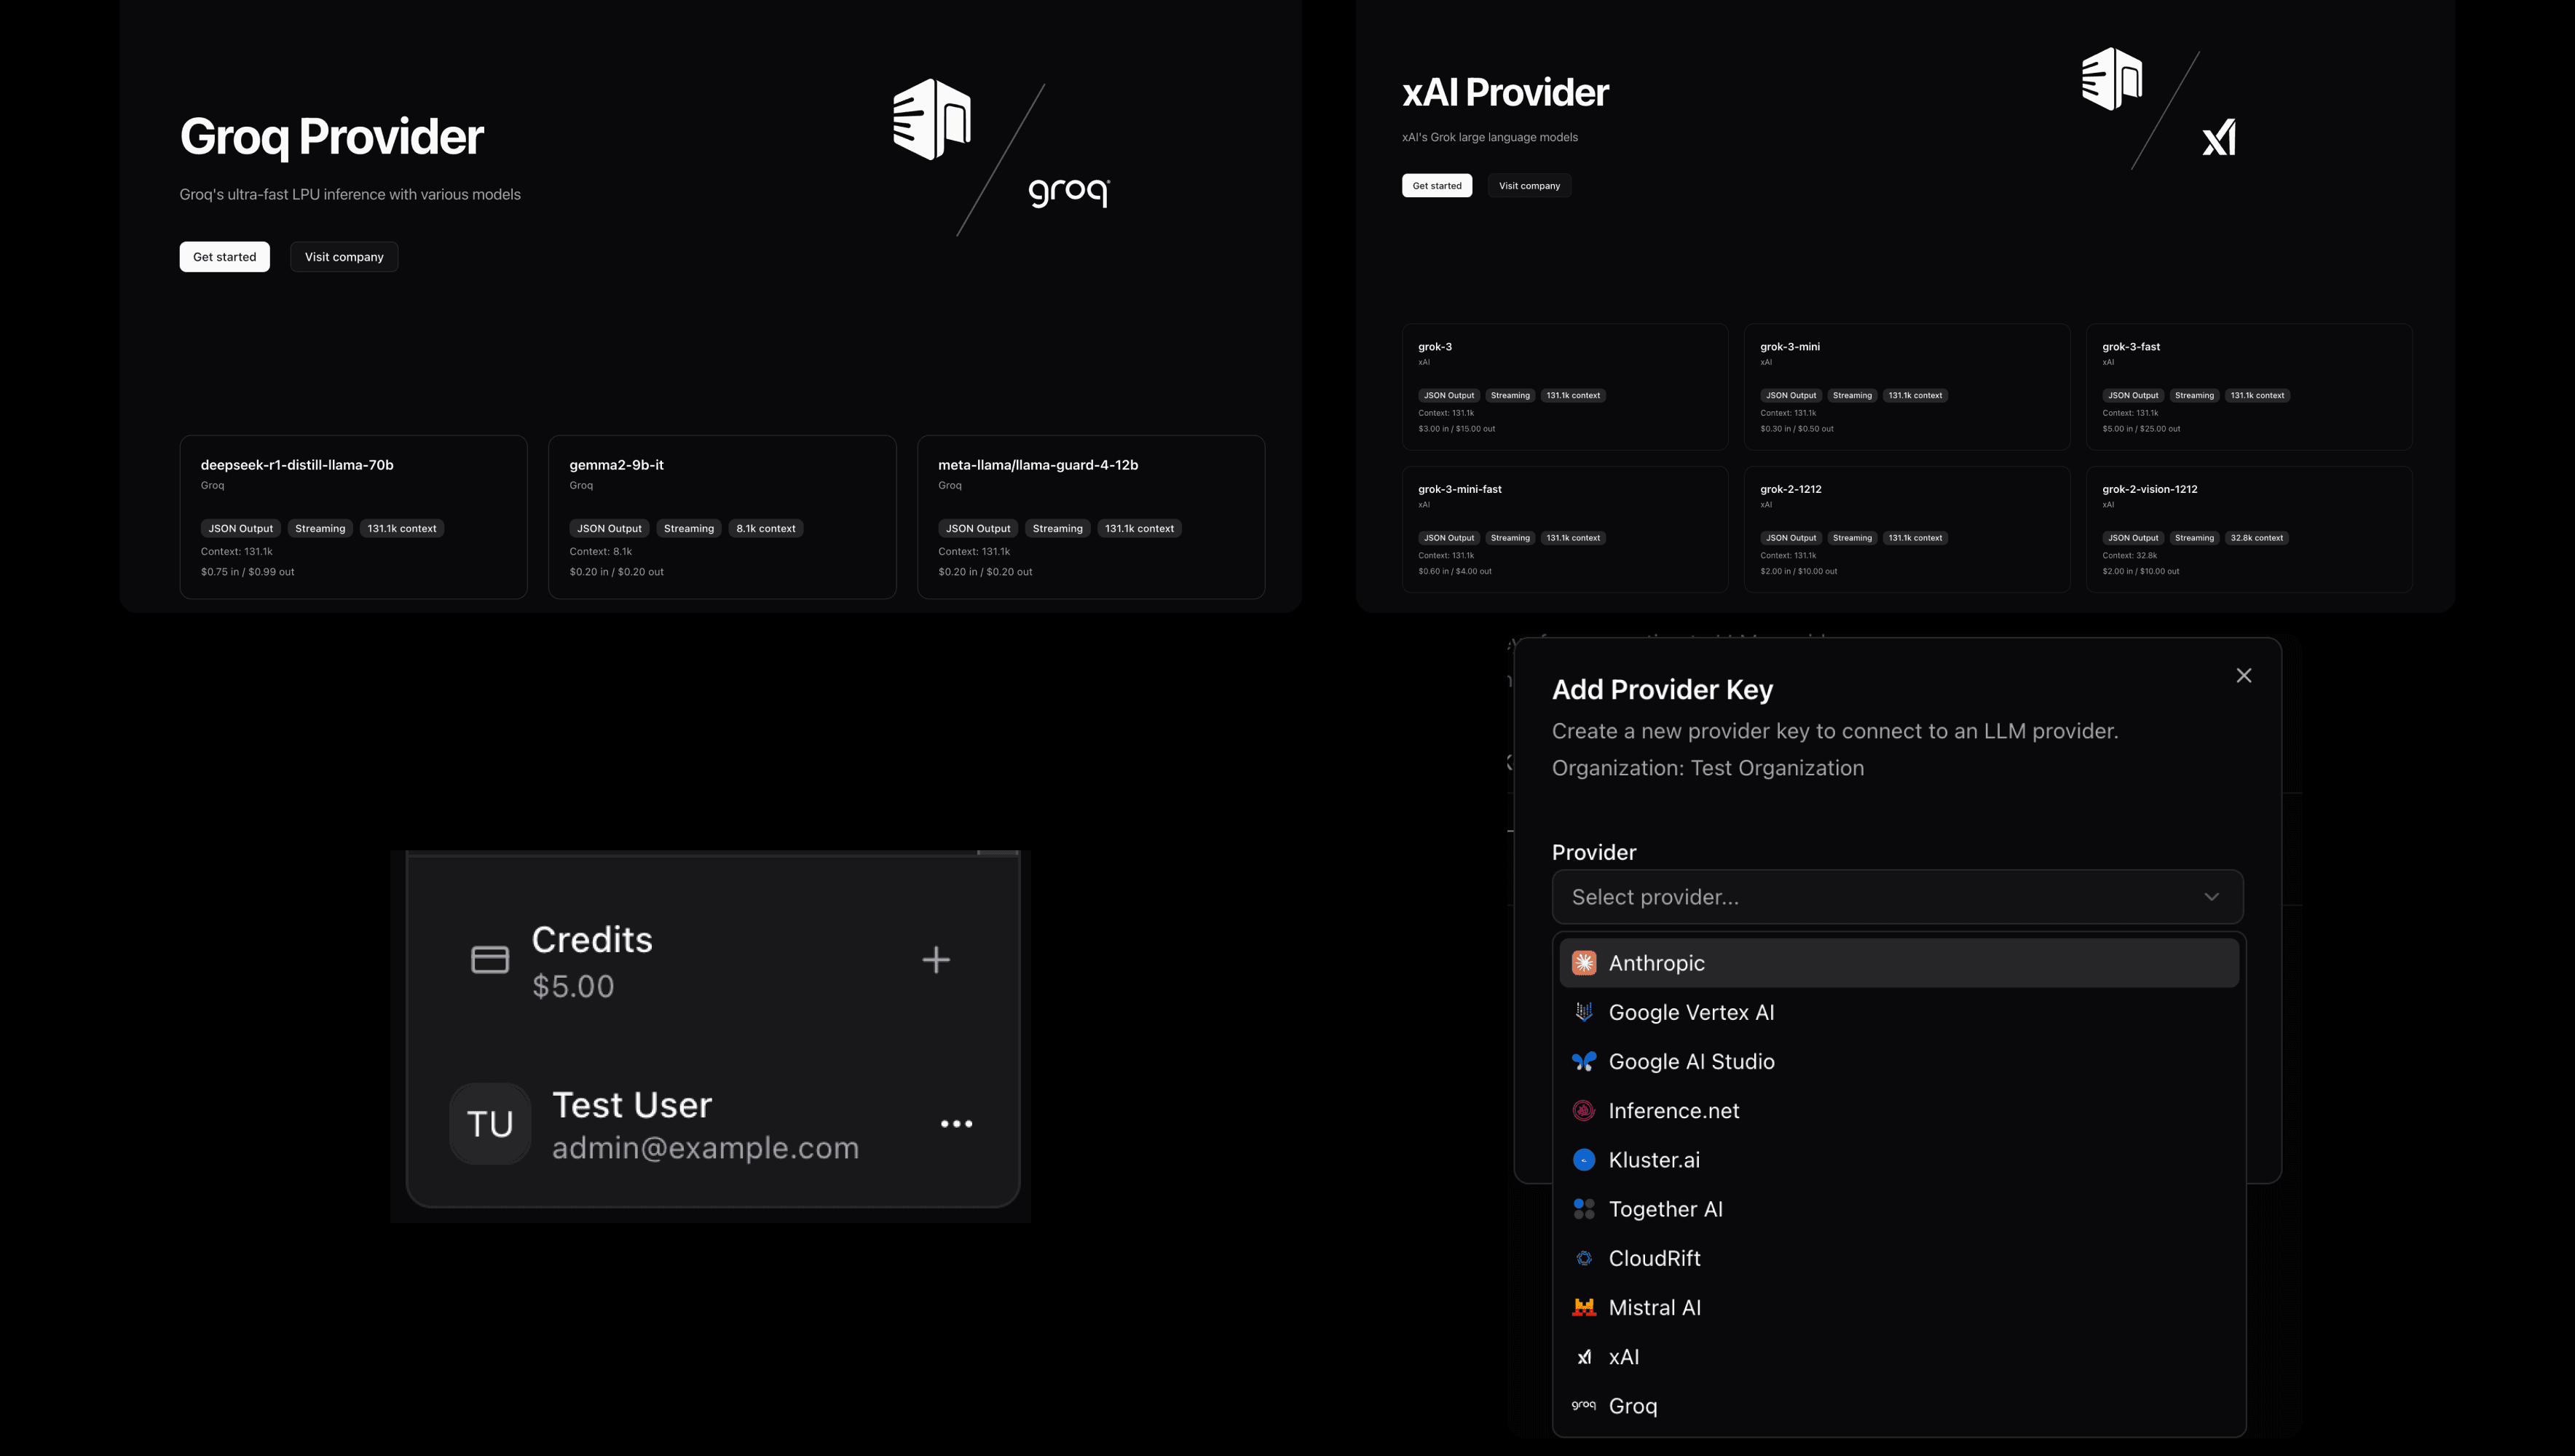Select the Kluster.ai provider icon

pos(1584,1159)
